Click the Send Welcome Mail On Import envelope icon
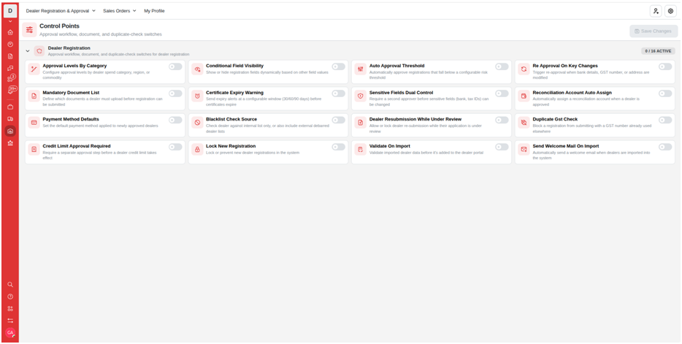The height and width of the screenshot is (344, 682). coord(524,150)
